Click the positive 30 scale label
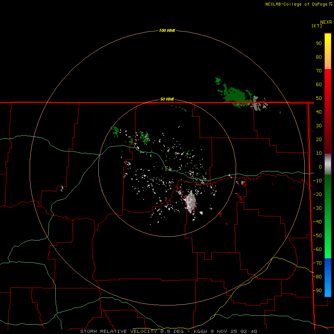Screen dimensions: 334x334 [319, 126]
